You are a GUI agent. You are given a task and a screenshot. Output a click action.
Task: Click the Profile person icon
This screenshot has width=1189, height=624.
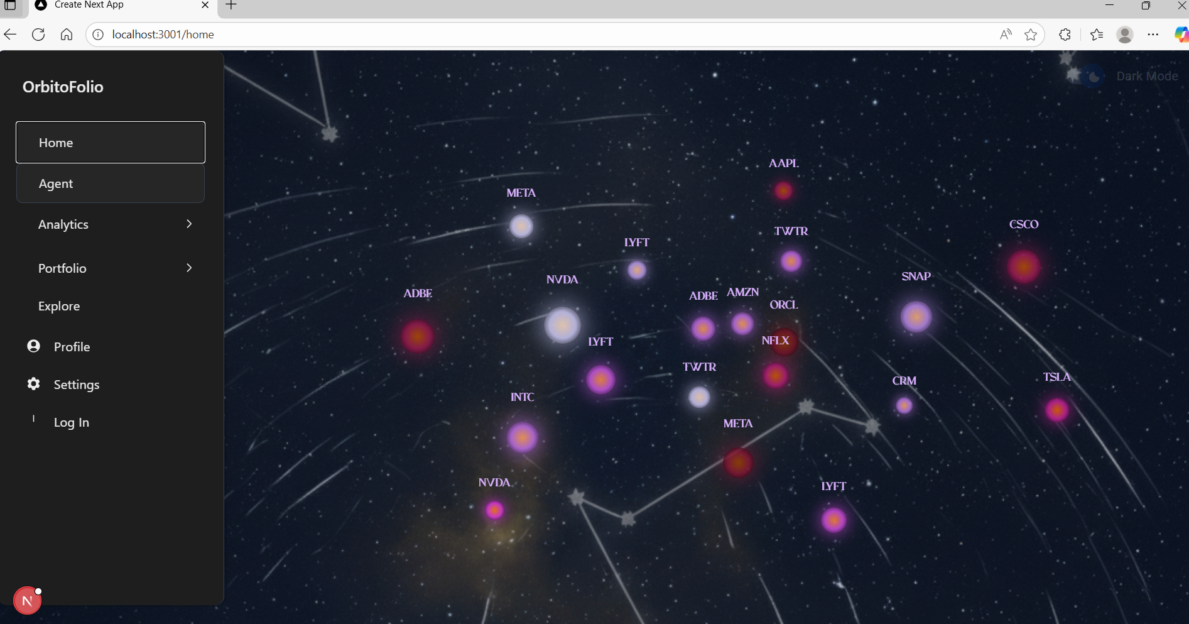[x=34, y=346]
